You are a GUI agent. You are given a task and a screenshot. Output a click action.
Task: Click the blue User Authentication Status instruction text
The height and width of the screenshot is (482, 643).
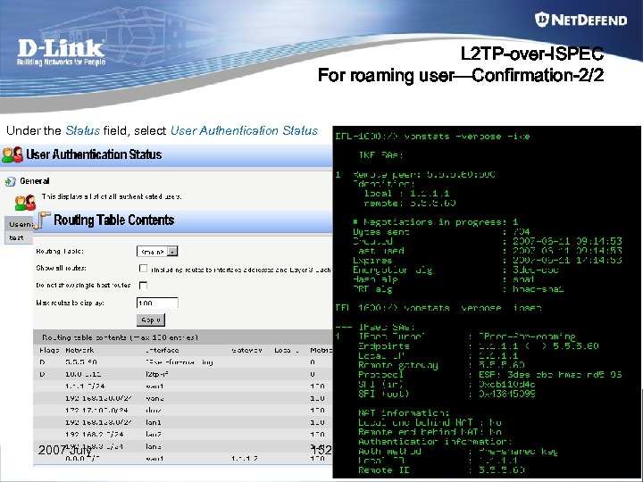[x=245, y=130]
